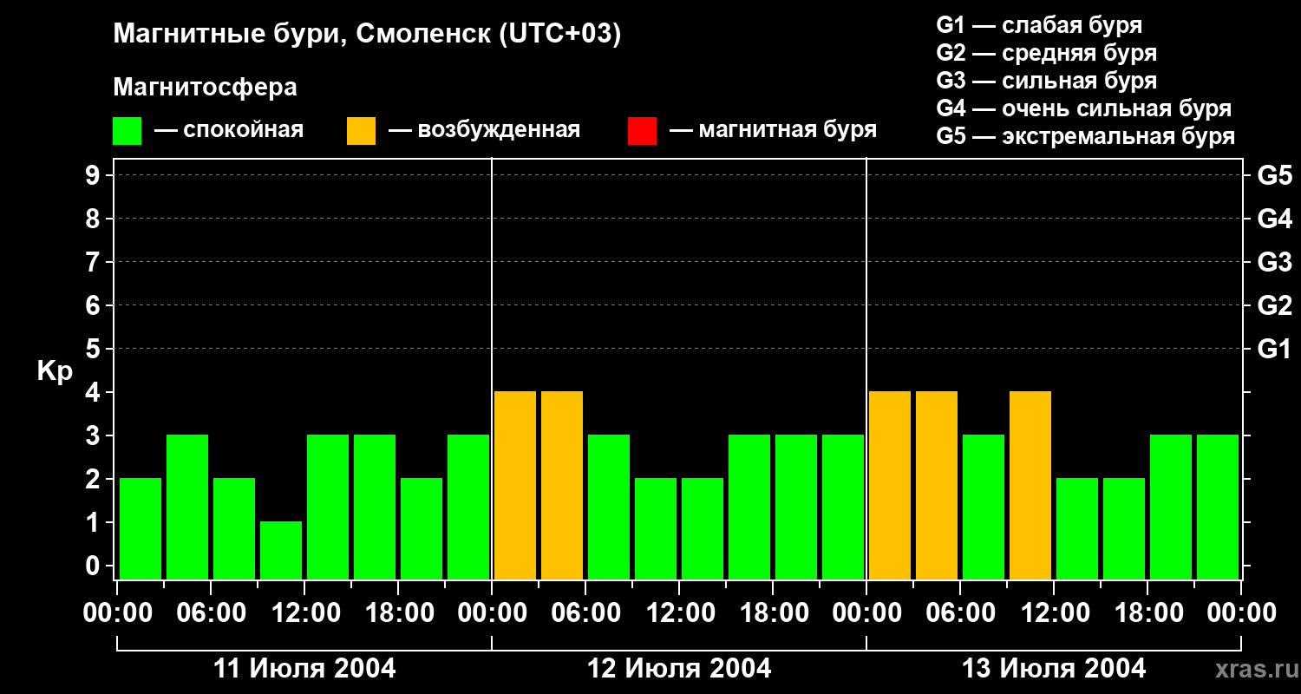Select the '11 Июля 2004' date label
The image size is (1301, 694).
click(x=304, y=669)
